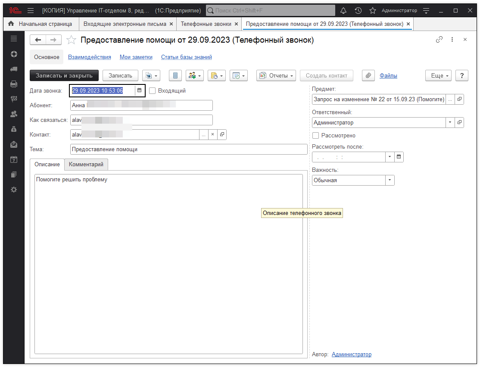Click the back arrow navigation button
Image resolution: width=480 pixels, height=367 pixels.
38,40
